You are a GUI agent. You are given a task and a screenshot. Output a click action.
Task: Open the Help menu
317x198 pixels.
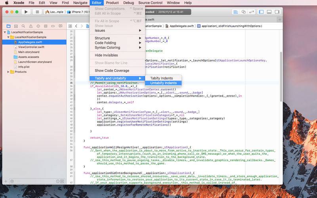click(x=188, y=3)
